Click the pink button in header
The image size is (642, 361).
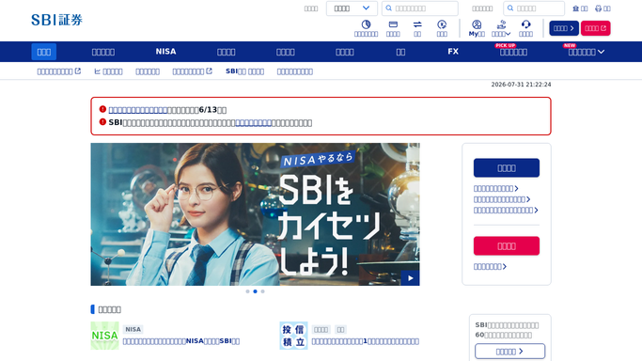click(595, 28)
